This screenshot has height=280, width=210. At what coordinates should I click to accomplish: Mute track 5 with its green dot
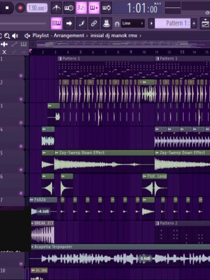pos(21,170)
